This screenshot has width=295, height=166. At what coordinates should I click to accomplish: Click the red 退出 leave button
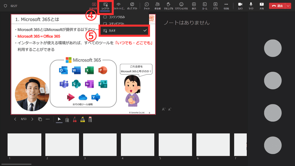tap(277, 6)
